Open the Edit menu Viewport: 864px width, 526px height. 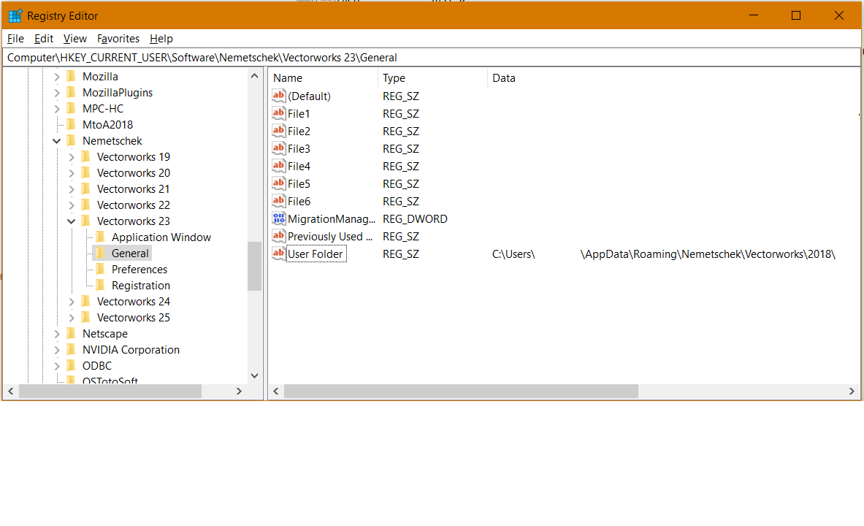point(44,39)
